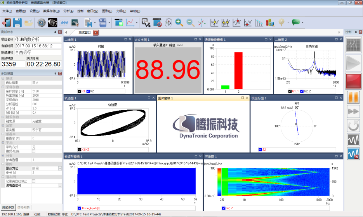Collapse the 触发参数 group

click(3, 117)
